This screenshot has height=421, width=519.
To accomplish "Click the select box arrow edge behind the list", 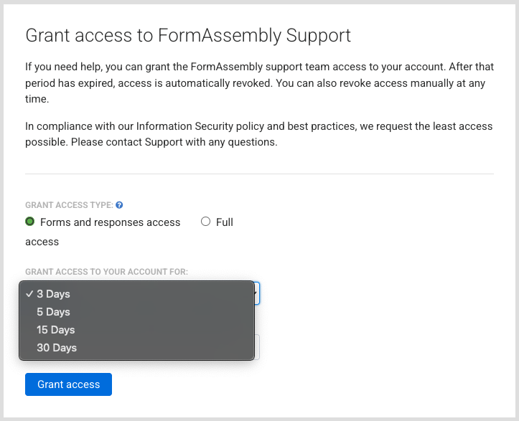I will tap(257, 293).
